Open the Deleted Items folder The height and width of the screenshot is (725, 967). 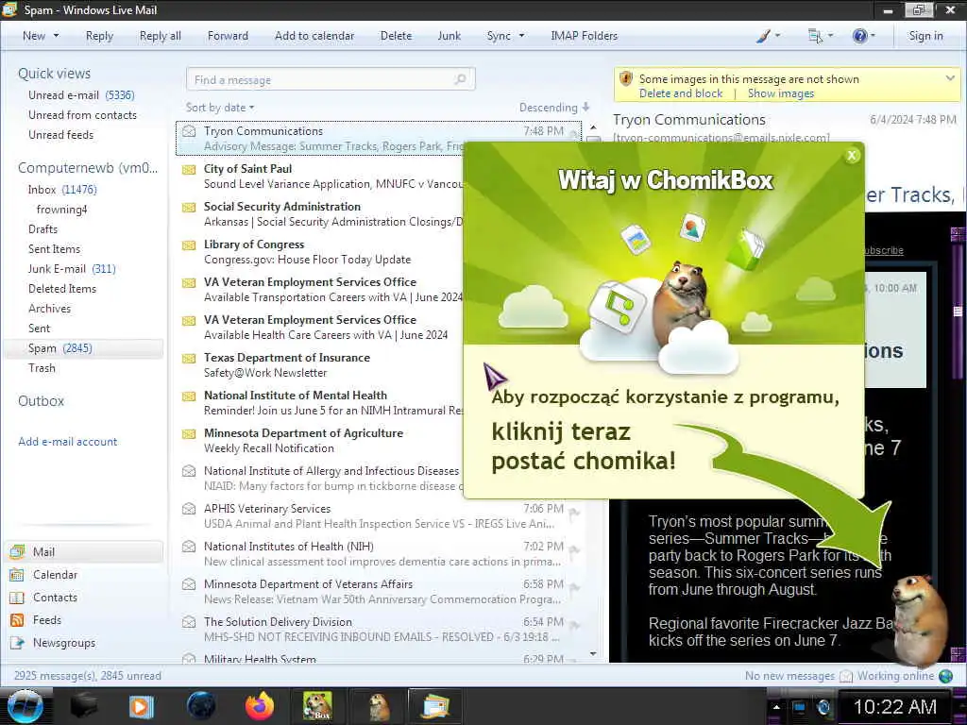tap(61, 288)
